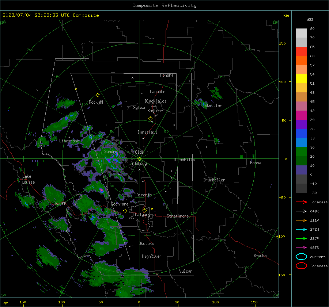The width and height of the screenshot is (329, 307).
Task: Click the Lake Louise label
Action: 28,179
